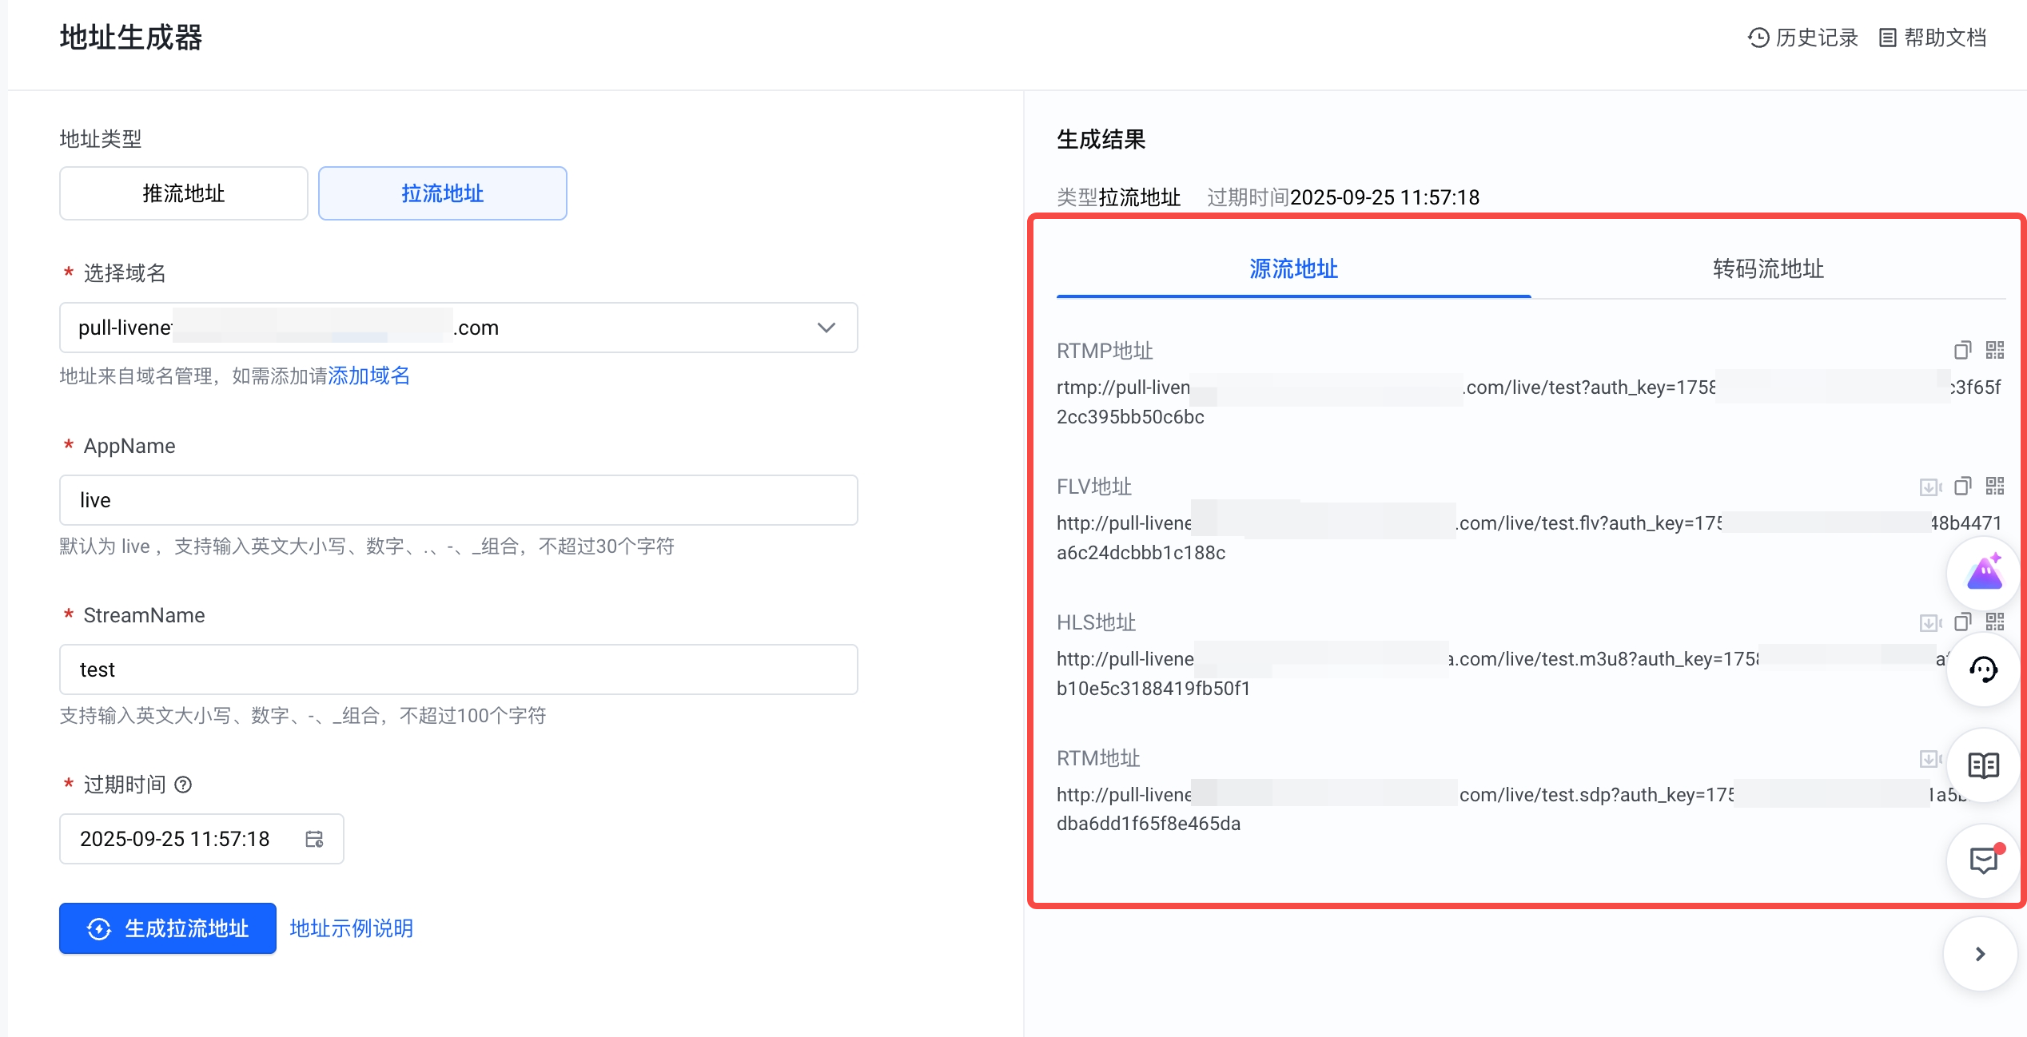This screenshot has height=1037, width=2027.
Task: Select the 拉流地址 address type
Action: coord(442,193)
